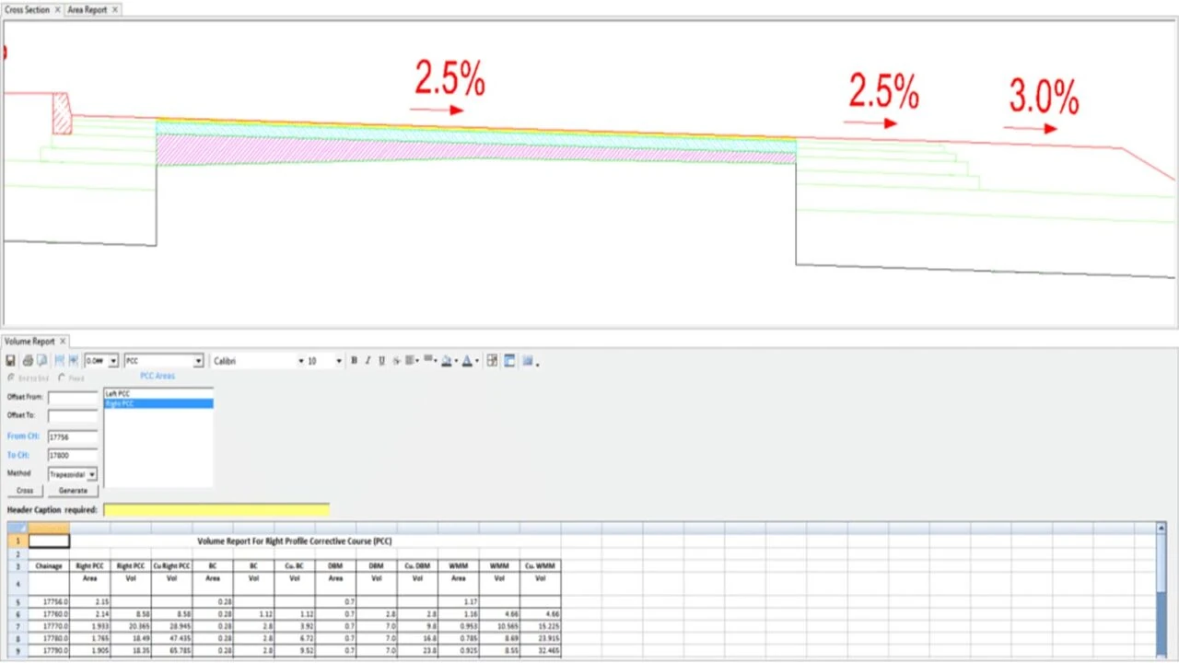Click freeze panes icon

tap(508, 361)
